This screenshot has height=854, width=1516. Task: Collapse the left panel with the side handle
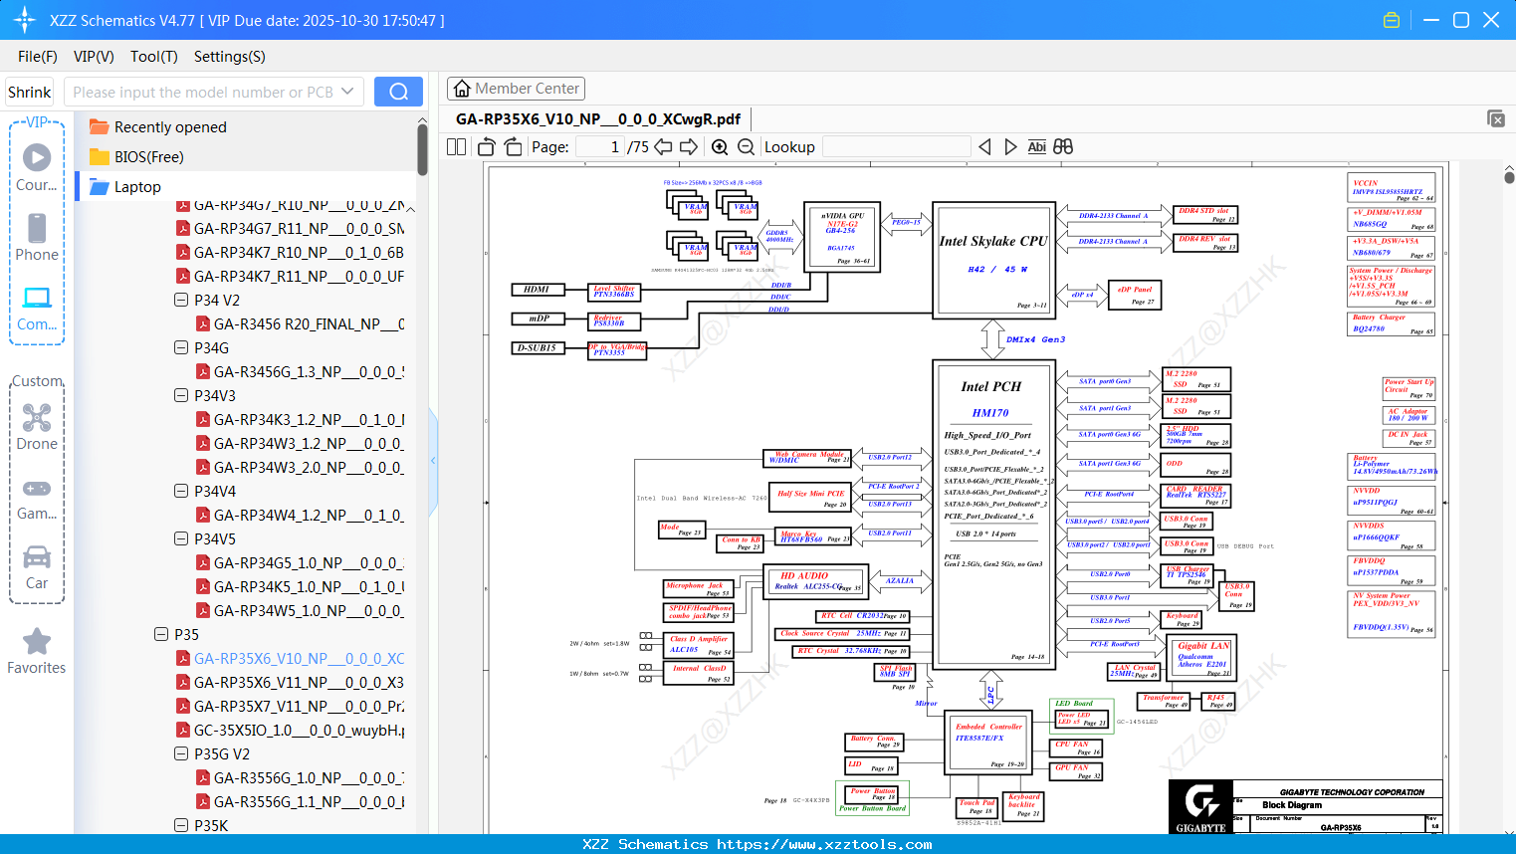click(x=433, y=461)
